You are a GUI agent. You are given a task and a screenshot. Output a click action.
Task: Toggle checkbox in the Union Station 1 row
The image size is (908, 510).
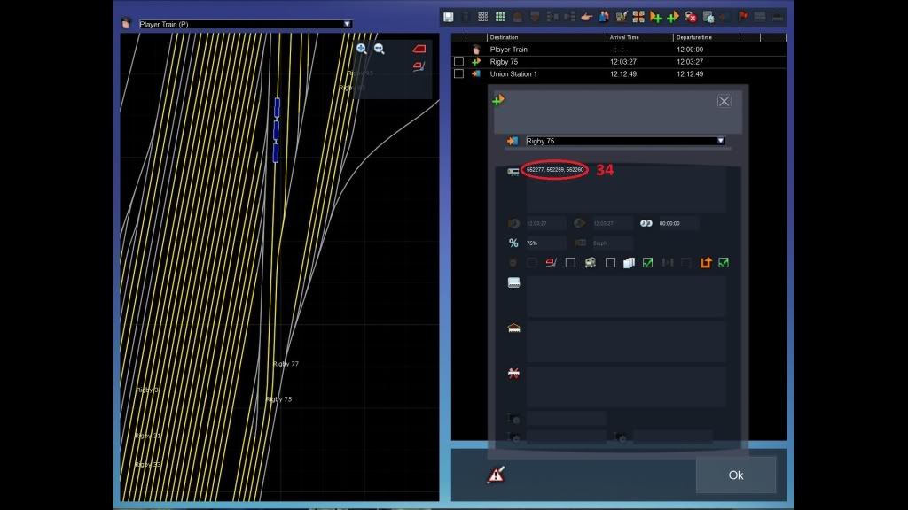(x=458, y=74)
